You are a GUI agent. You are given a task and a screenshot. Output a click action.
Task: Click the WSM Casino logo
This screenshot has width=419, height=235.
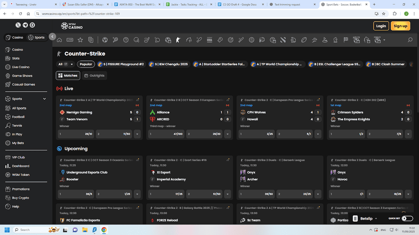72,26
